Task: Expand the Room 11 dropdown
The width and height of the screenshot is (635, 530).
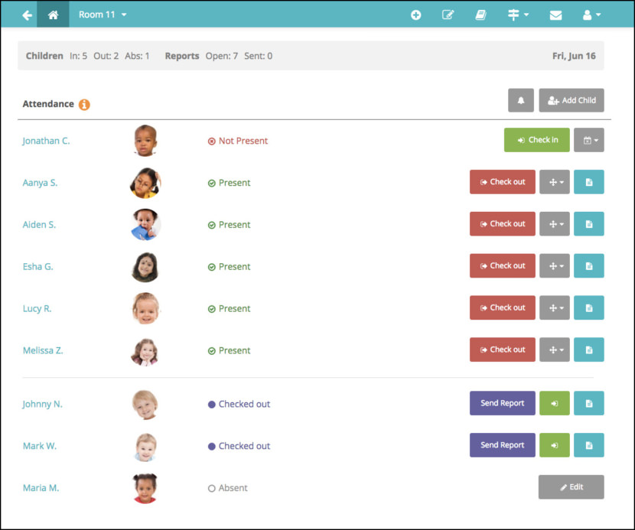Action: pyautogui.click(x=103, y=15)
